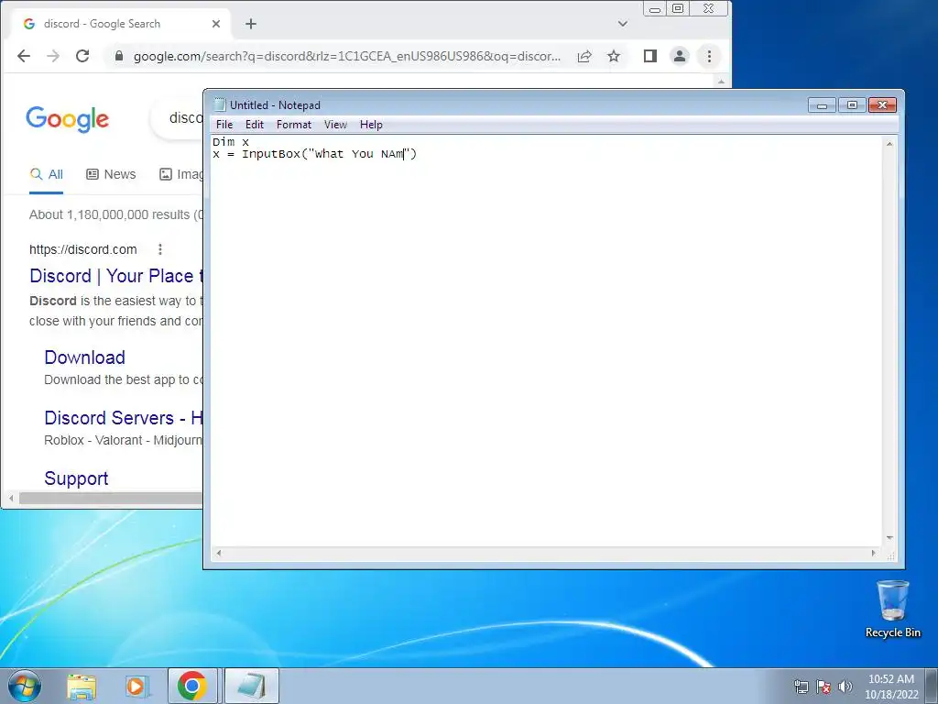The image size is (938, 704).
Task: Select the All results tab
Action: (46, 174)
